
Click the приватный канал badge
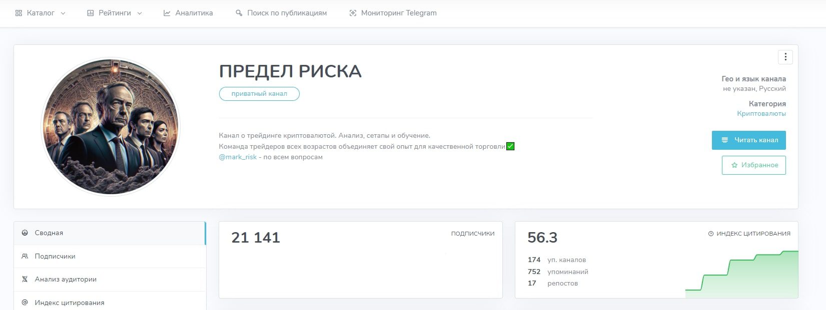[259, 94]
